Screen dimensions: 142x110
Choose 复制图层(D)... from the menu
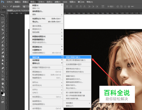pos(47,11)
